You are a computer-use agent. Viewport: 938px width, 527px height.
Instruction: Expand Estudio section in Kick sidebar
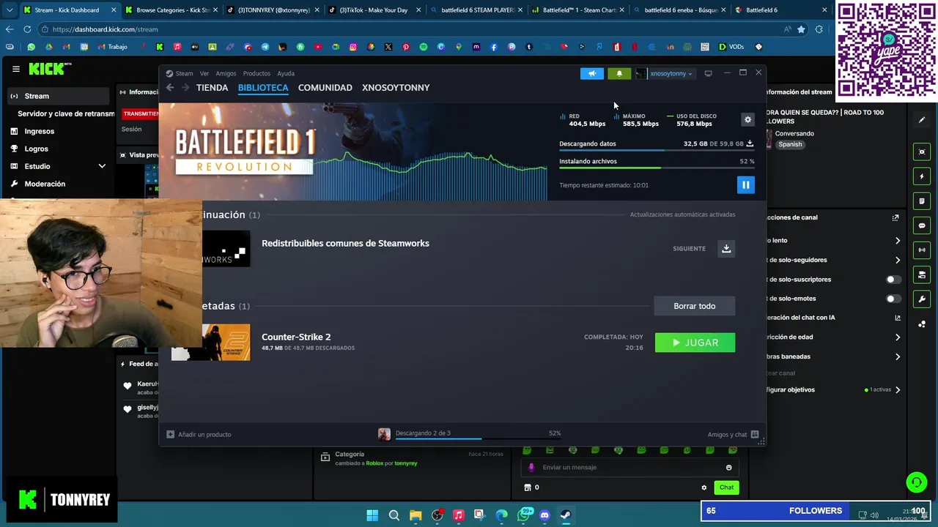point(102,166)
